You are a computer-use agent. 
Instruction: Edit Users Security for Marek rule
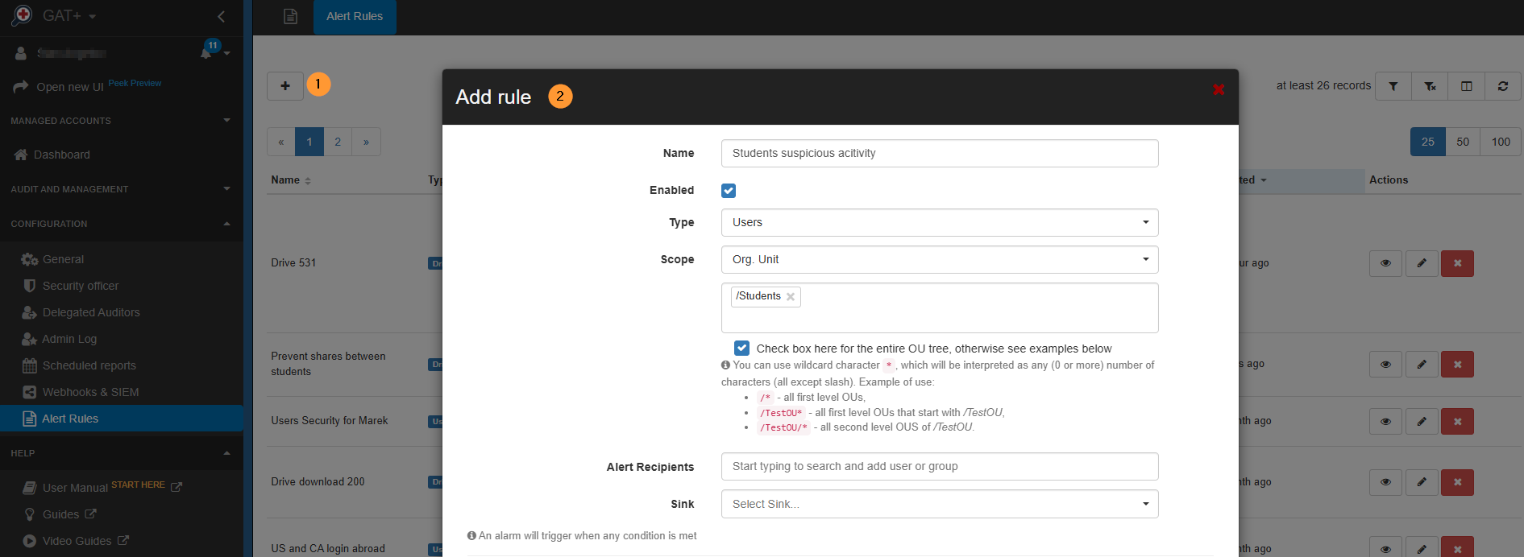[1422, 421]
